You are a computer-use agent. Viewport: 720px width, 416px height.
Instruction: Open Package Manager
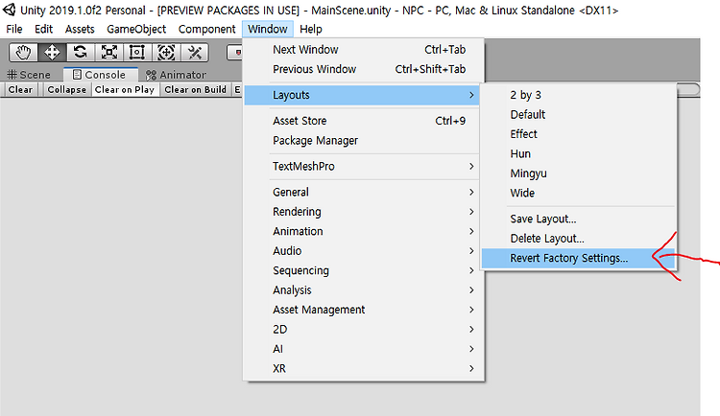(362, 140)
